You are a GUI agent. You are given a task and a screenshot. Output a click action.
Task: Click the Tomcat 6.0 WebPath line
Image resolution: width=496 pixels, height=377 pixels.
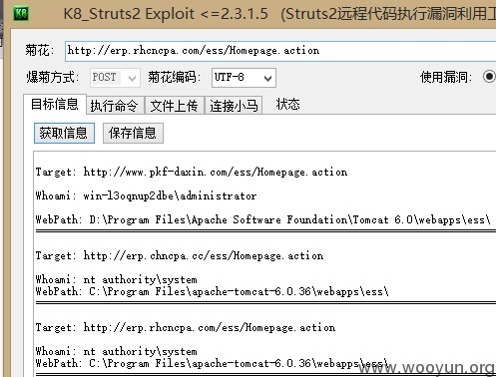(x=263, y=219)
